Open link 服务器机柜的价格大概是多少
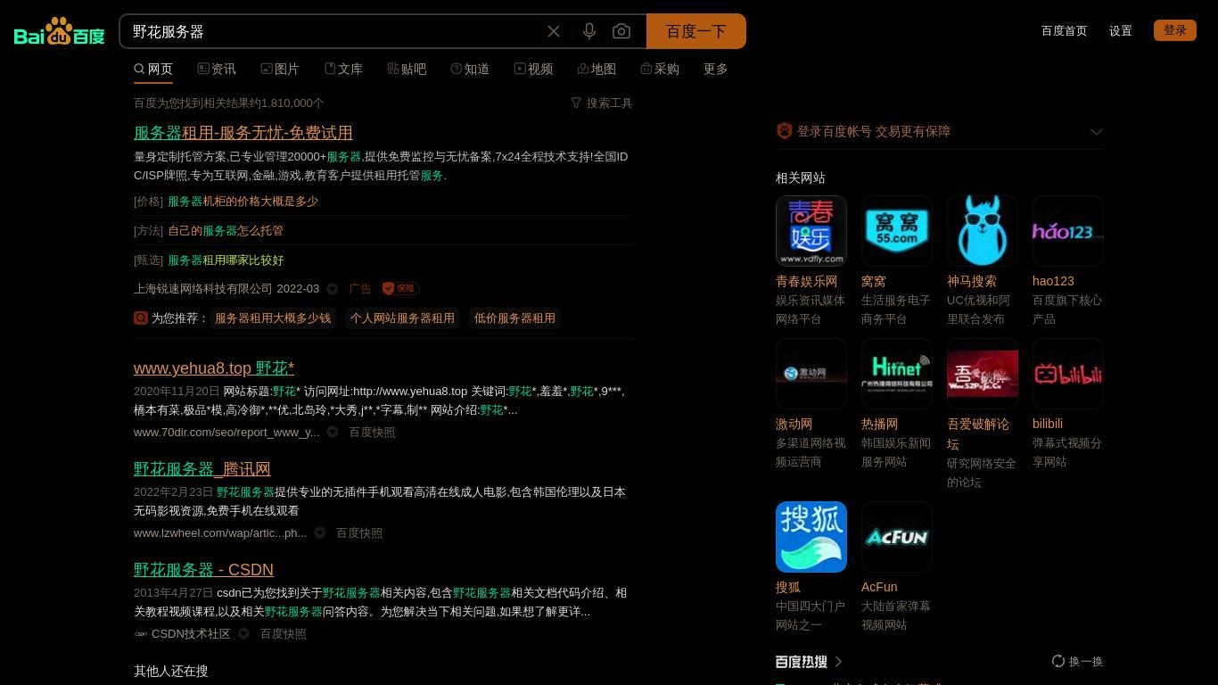 243,202
